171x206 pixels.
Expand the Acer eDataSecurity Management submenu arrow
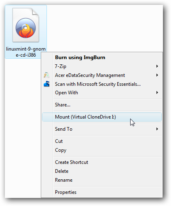coord(157,75)
